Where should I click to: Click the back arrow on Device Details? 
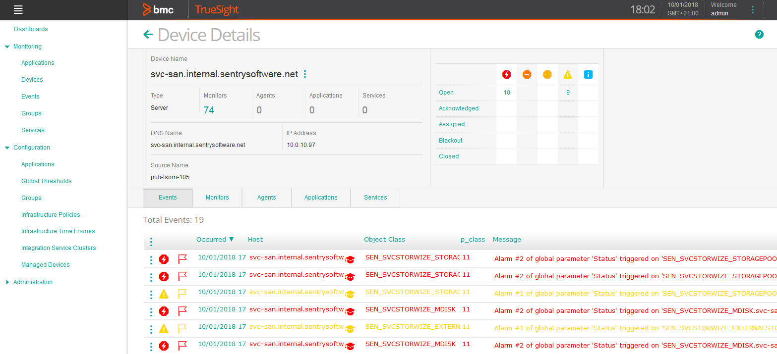pos(148,35)
